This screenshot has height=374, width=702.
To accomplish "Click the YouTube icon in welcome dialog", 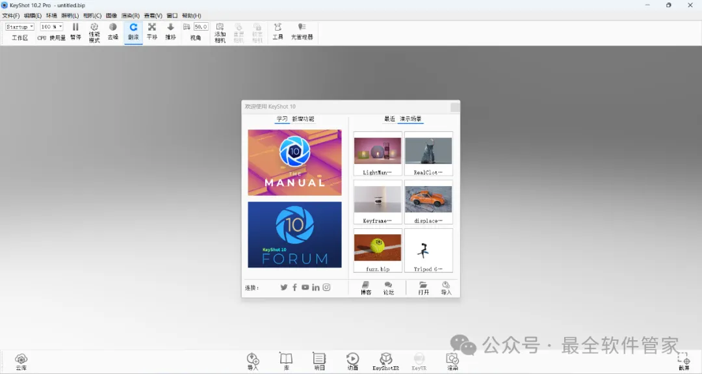I will [305, 287].
